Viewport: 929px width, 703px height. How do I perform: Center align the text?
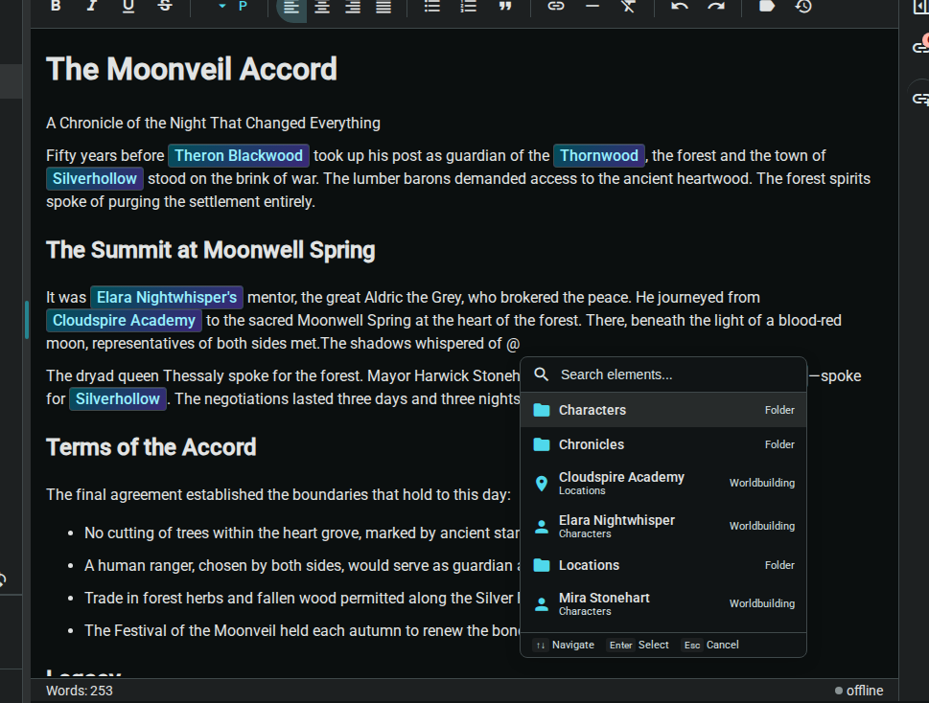(322, 7)
